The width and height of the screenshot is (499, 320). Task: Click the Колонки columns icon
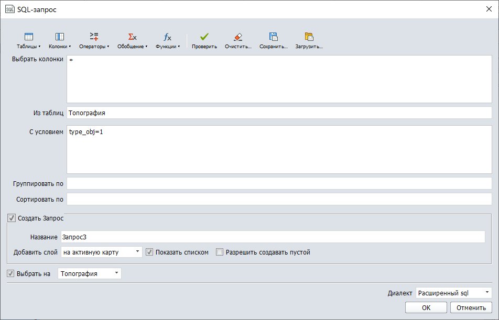(60, 37)
